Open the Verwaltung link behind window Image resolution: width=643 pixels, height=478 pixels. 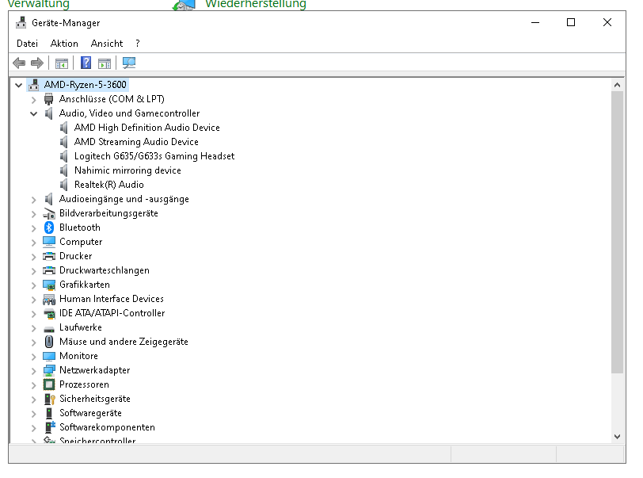[x=39, y=4]
